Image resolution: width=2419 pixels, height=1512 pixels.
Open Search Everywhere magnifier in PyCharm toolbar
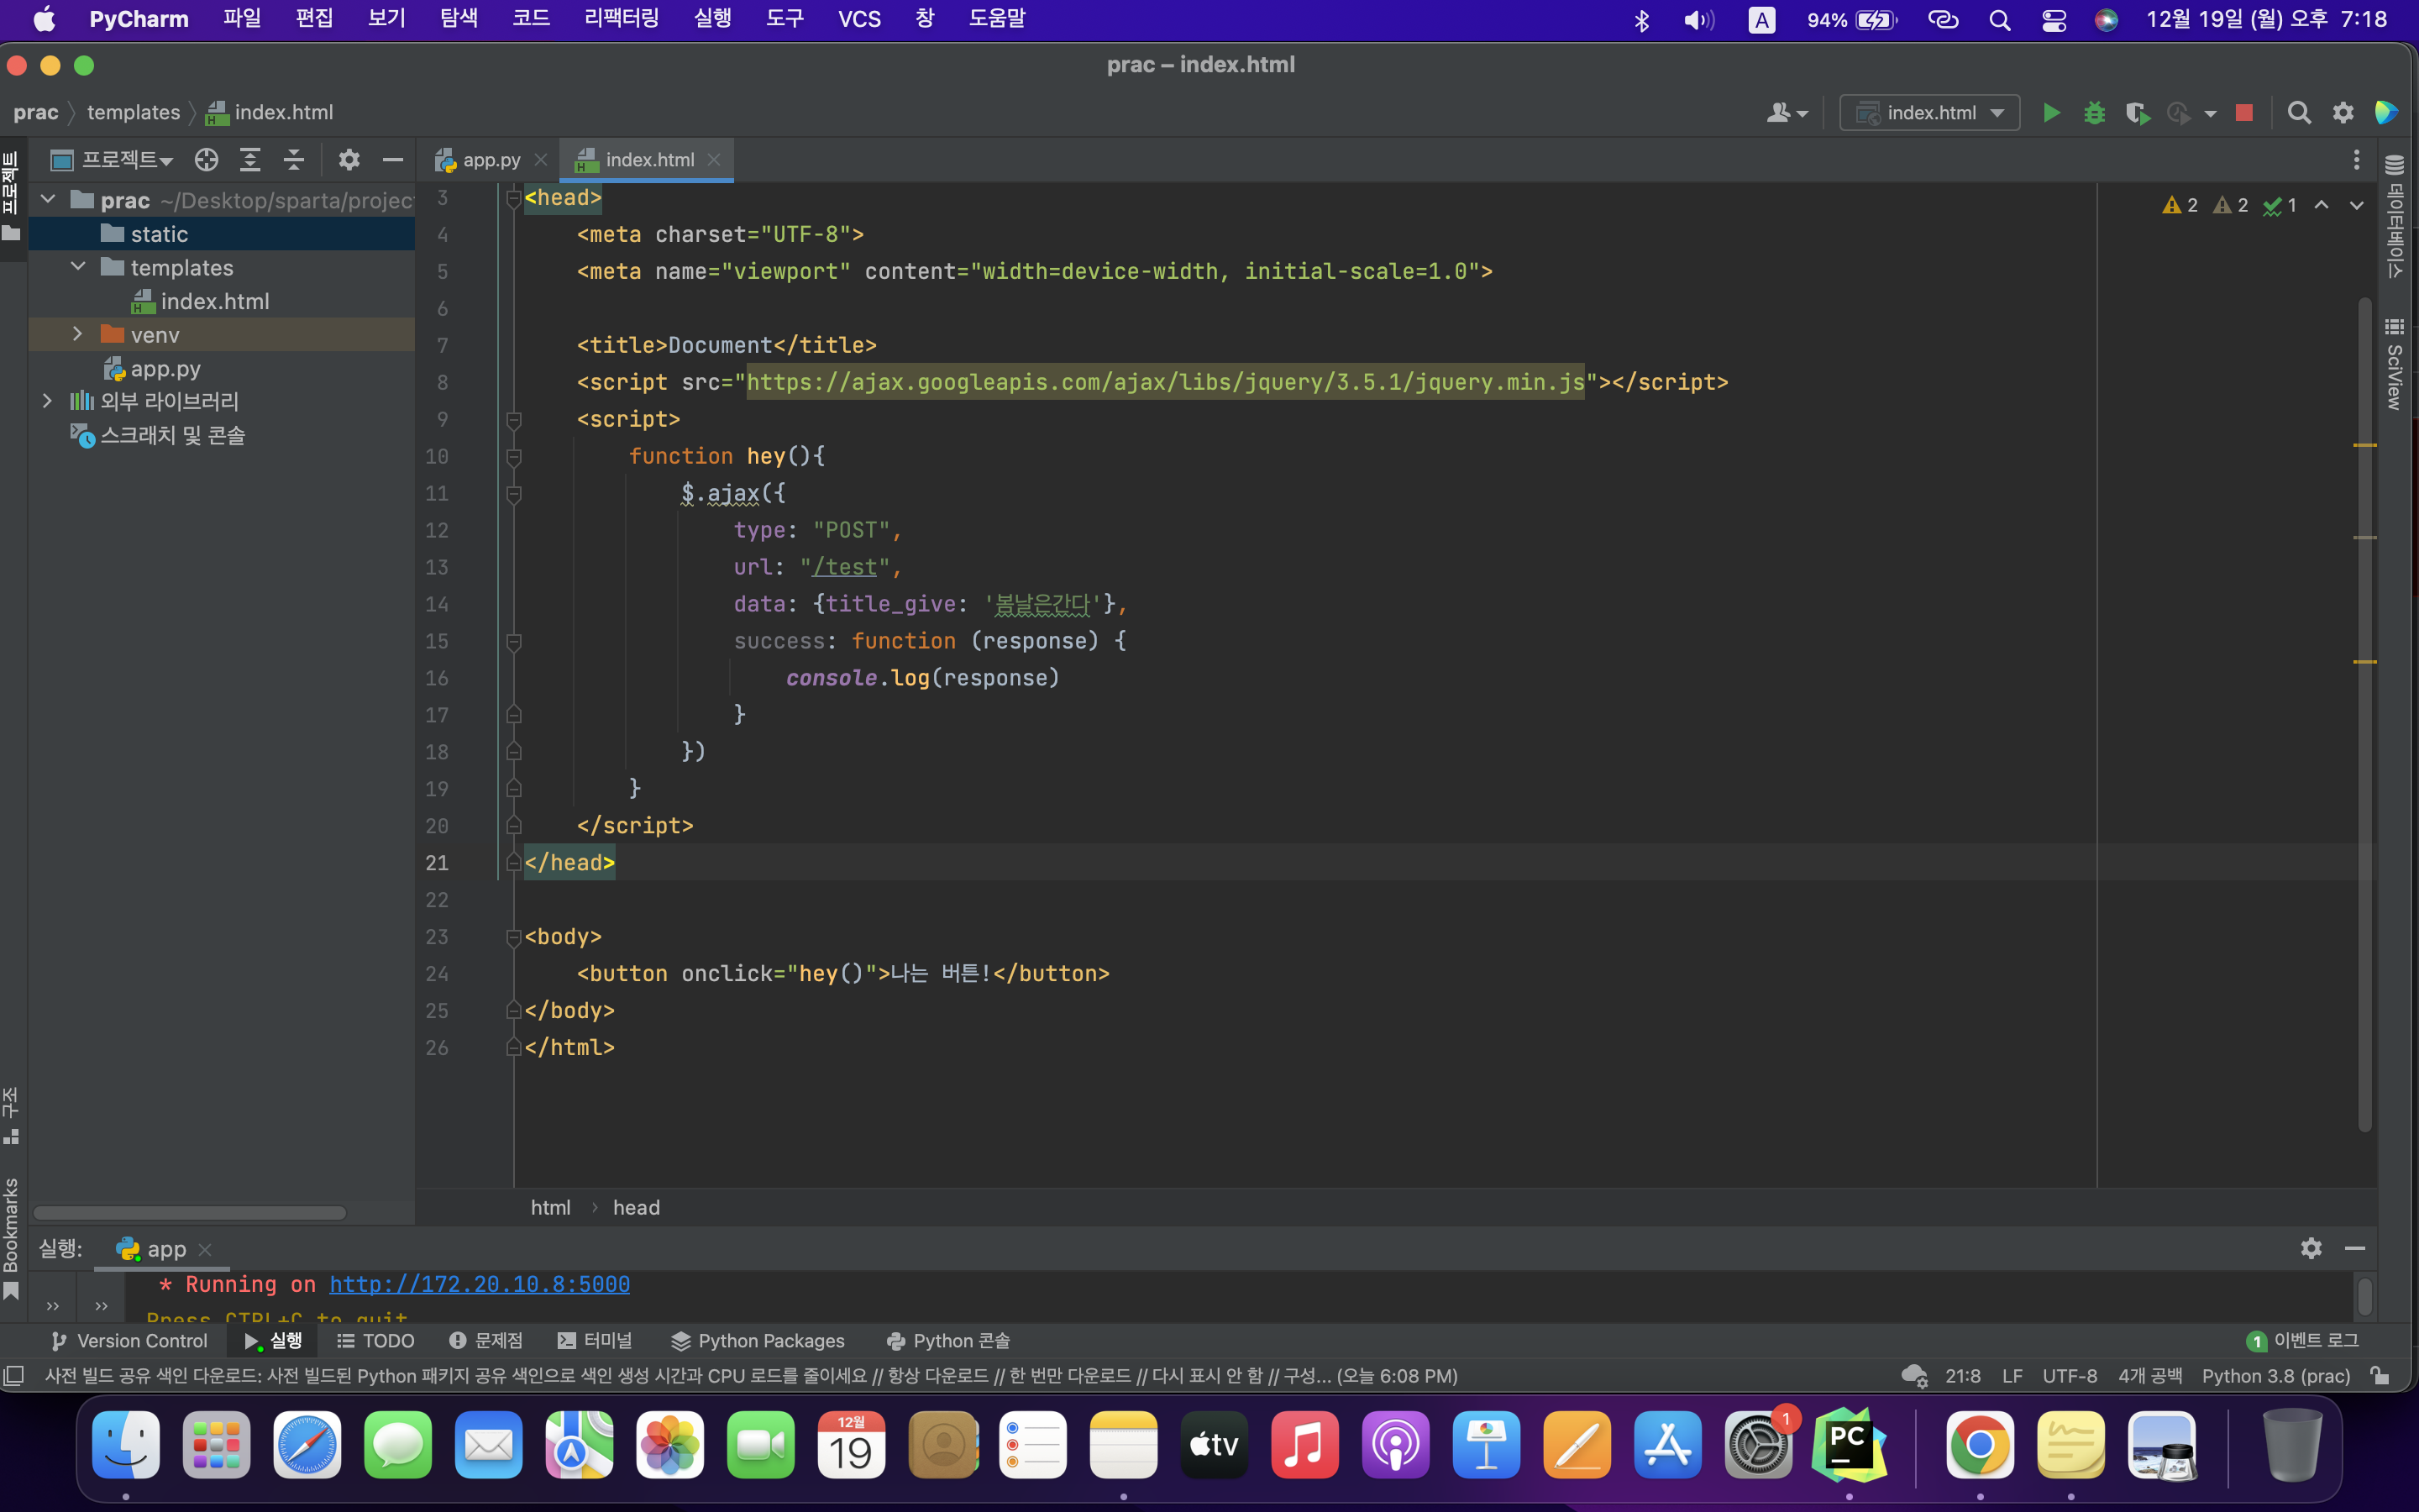pos(2299,113)
